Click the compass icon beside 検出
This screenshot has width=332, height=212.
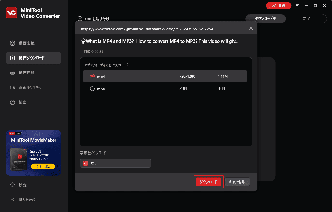pyautogui.click(x=12, y=102)
